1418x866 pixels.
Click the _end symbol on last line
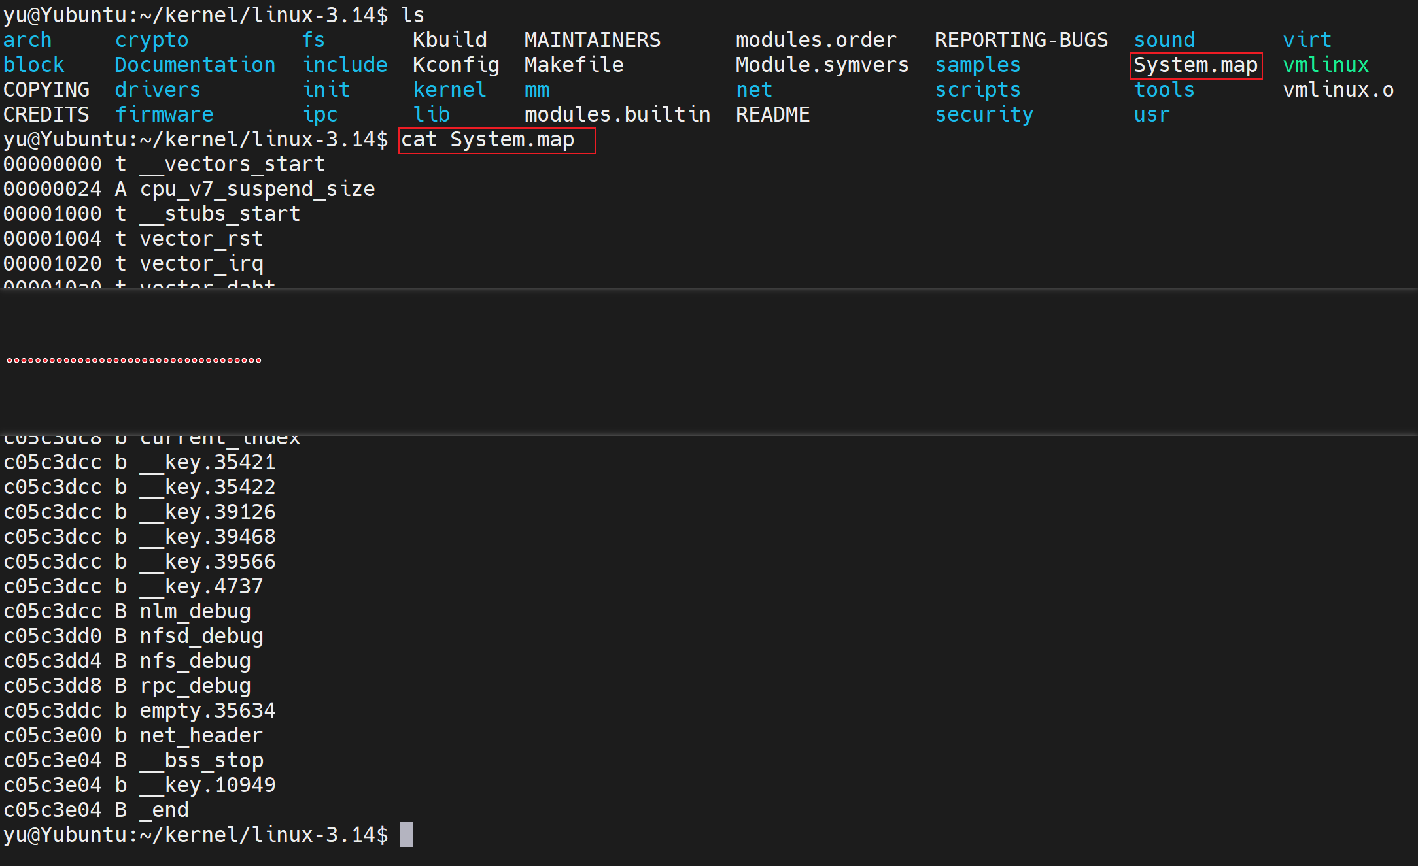[165, 810]
